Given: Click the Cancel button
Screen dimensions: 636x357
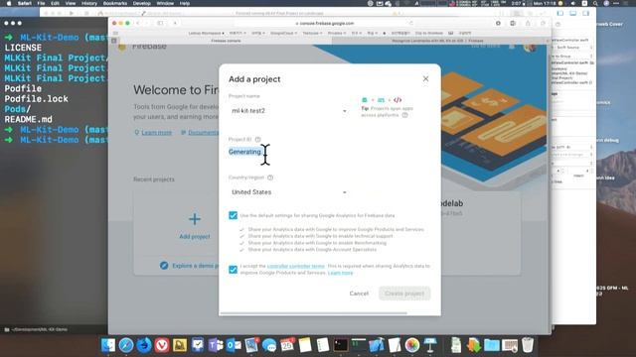Looking at the screenshot, I should pos(359,294).
